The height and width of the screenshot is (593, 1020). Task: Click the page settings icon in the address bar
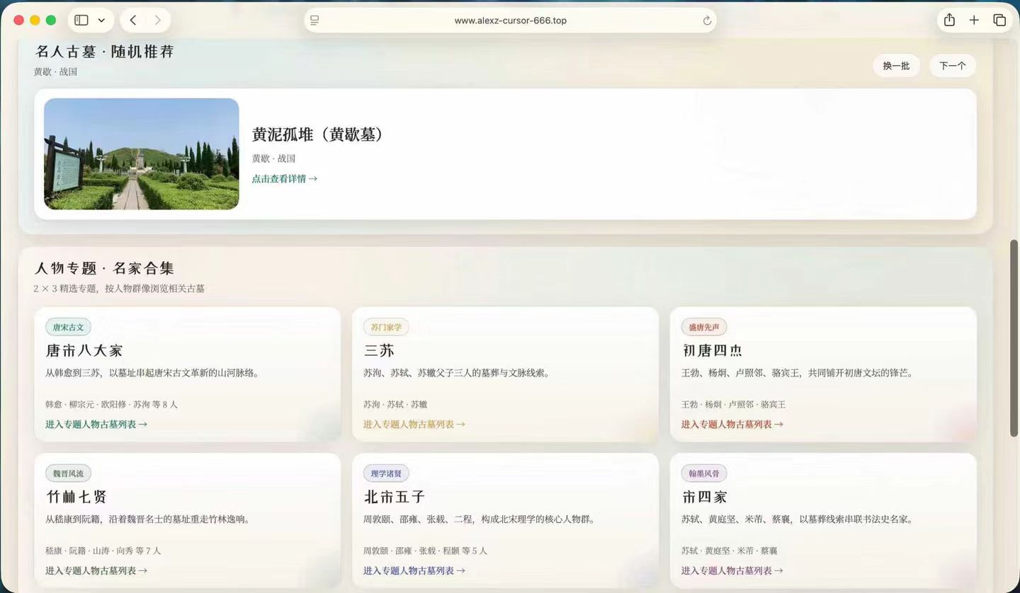tap(314, 21)
